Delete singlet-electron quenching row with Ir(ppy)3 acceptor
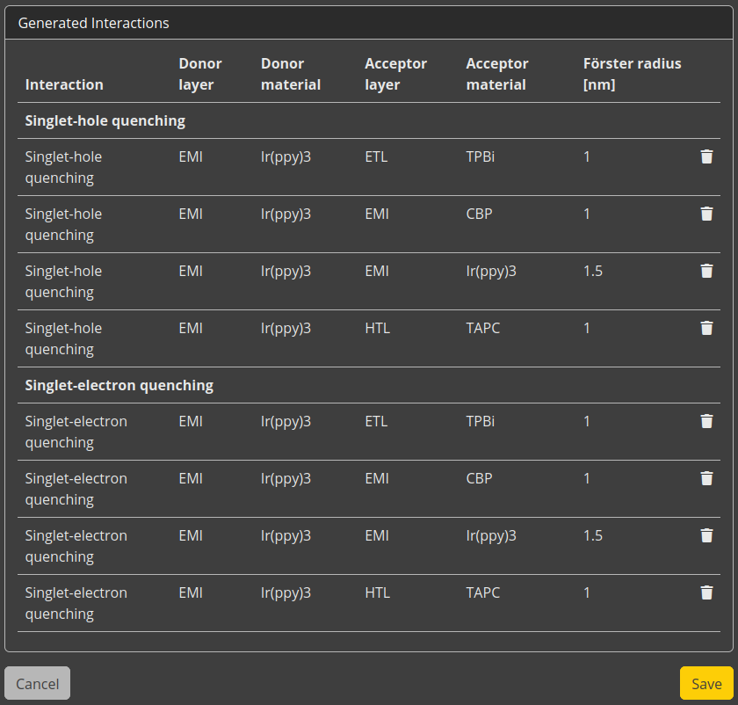The image size is (738, 705). pyautogui.click(x=706, y=536)
